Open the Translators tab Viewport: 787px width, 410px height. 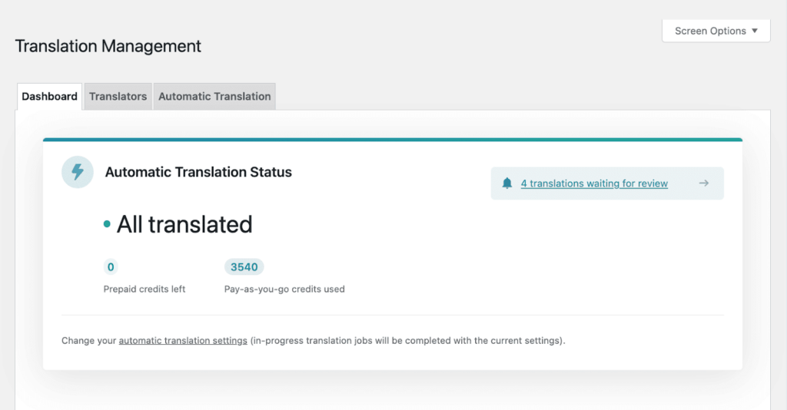click(118, 96)
